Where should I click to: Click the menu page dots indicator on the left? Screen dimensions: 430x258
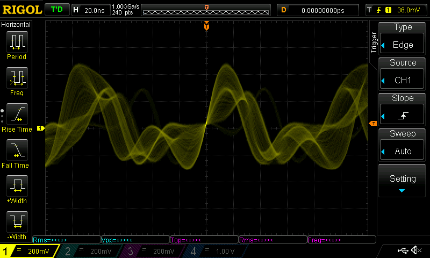(x=2, y=116)
